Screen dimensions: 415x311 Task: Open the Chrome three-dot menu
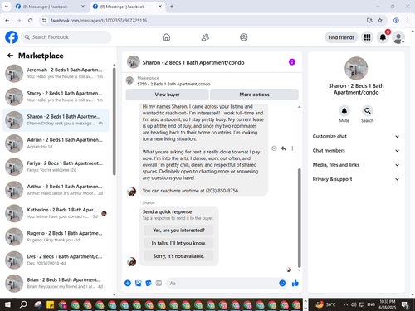(408, 20)
